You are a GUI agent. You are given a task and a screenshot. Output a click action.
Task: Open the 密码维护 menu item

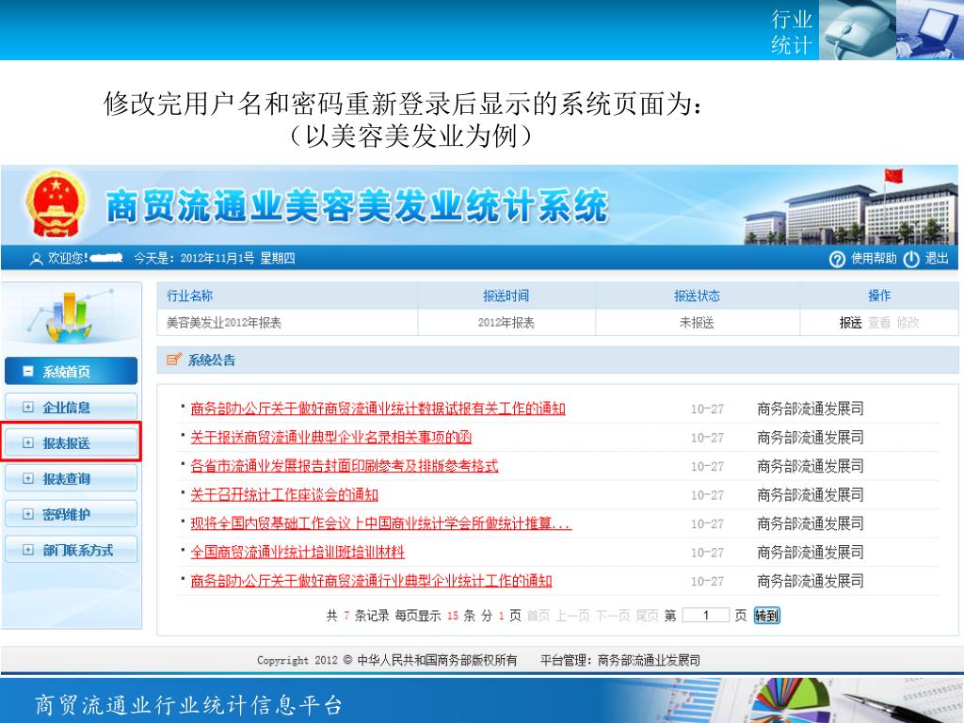(71, 514)
